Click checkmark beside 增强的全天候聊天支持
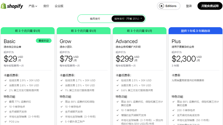This screenshot has width=223, height=125. click(x=118, y=115)
